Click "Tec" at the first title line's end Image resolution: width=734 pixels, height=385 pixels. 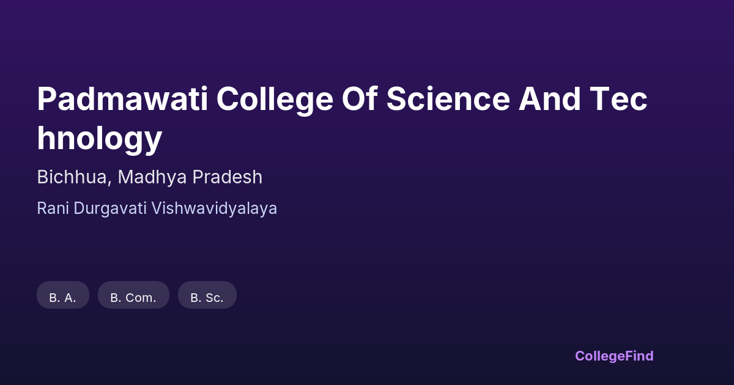619,100
